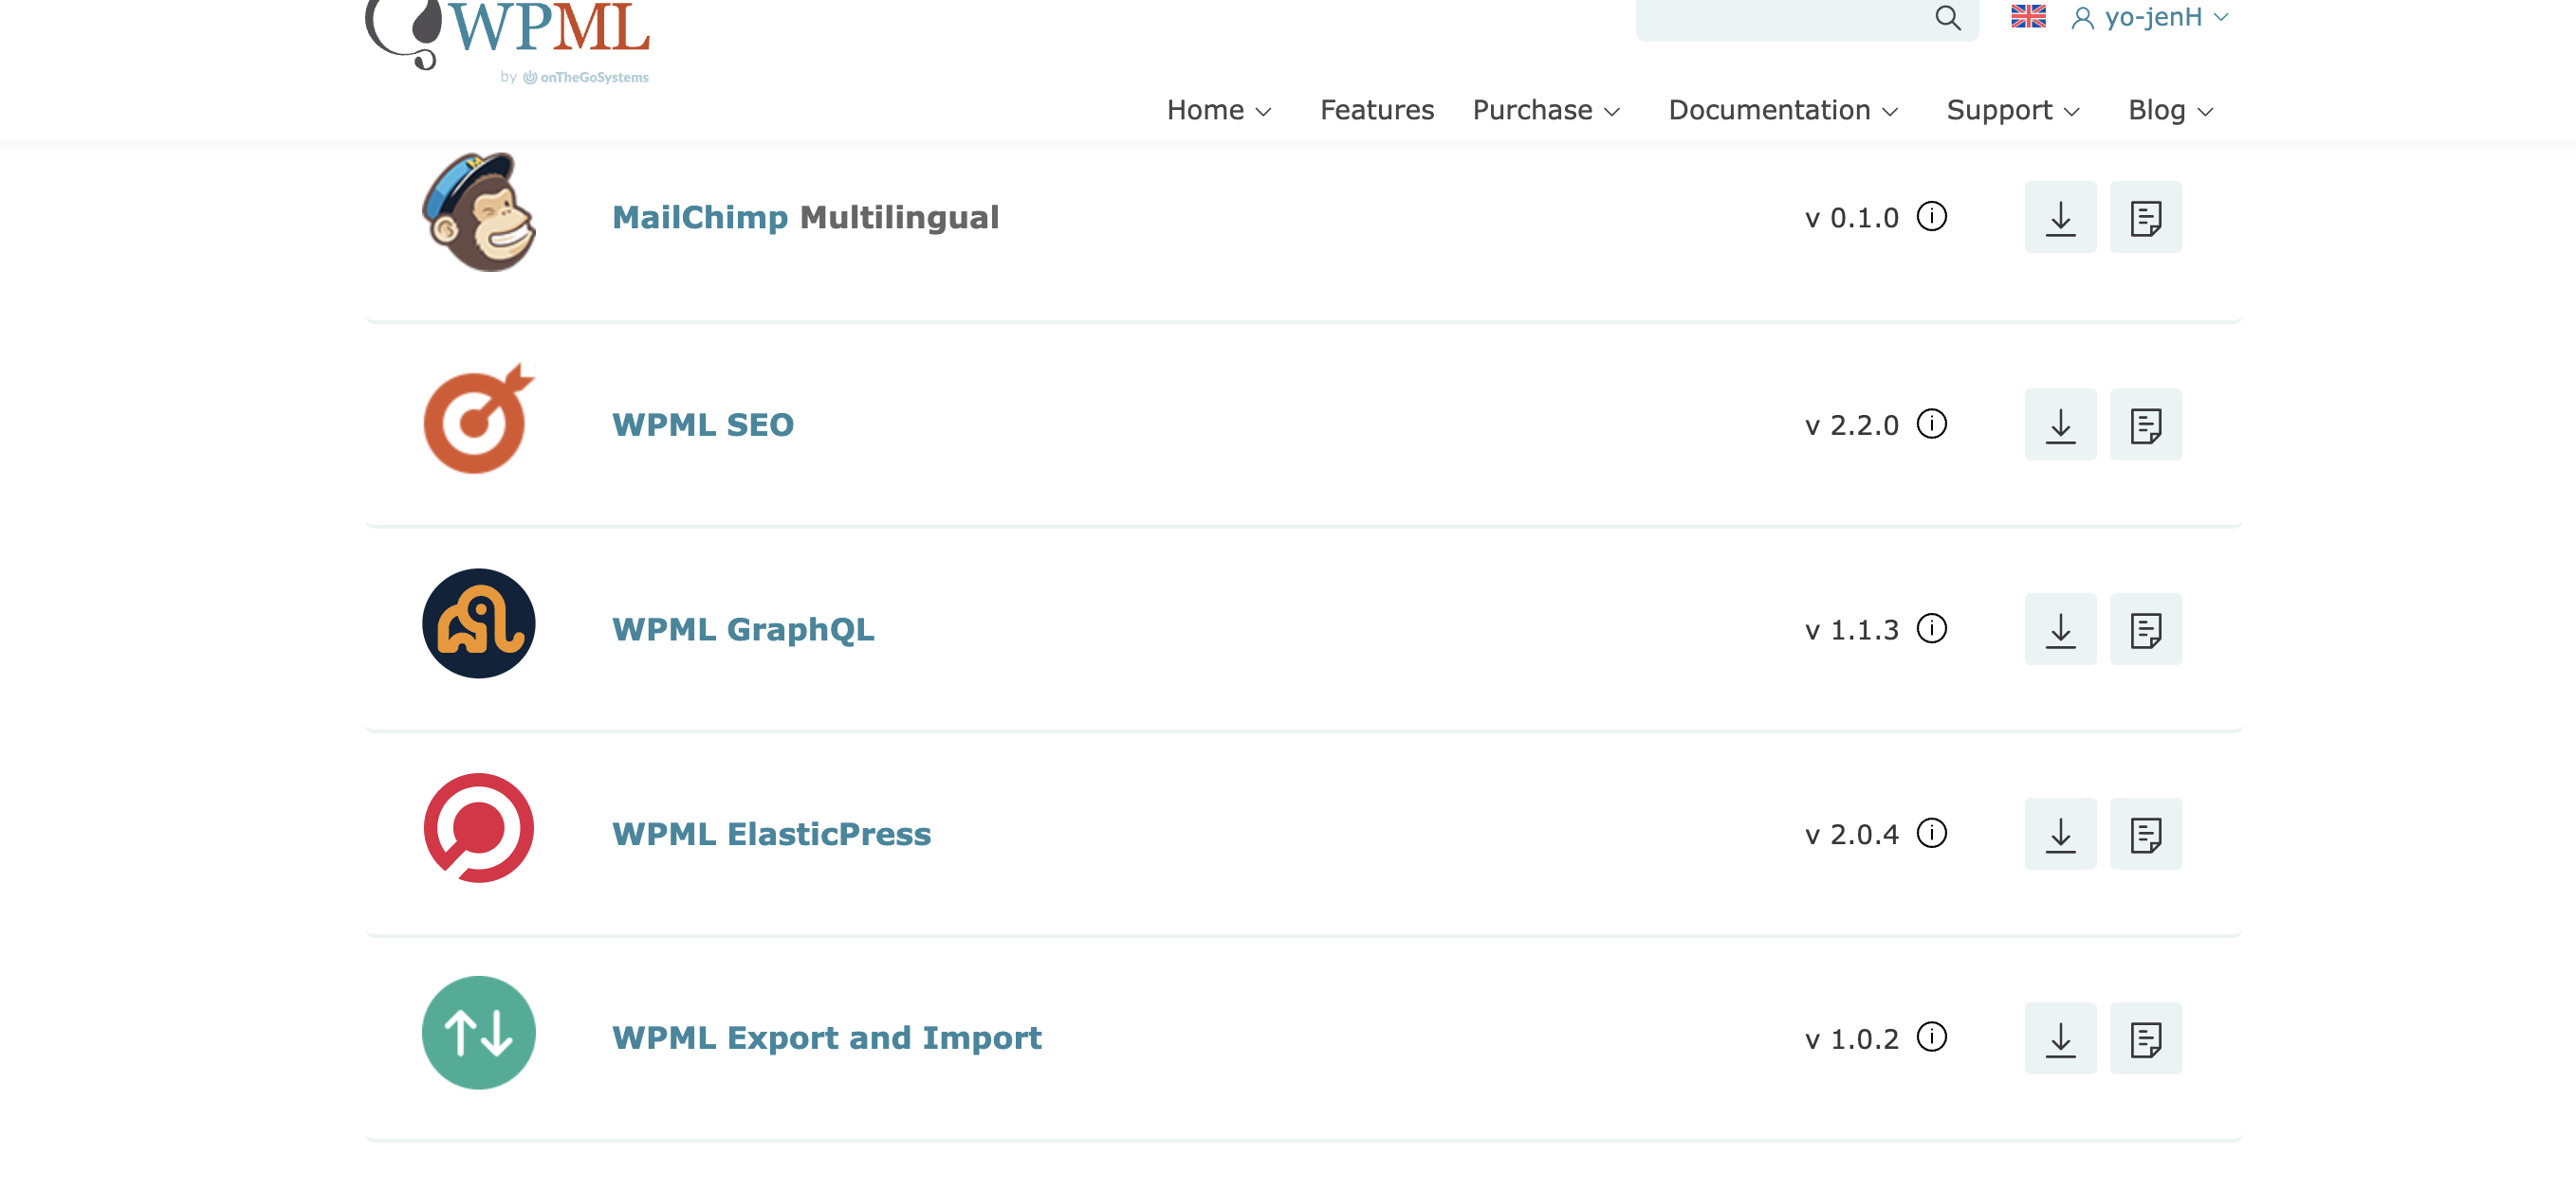The height and width of the screenshot is (1190, 2576).
Task: Click version text v 1.1.3
Action: [1851, 630]
